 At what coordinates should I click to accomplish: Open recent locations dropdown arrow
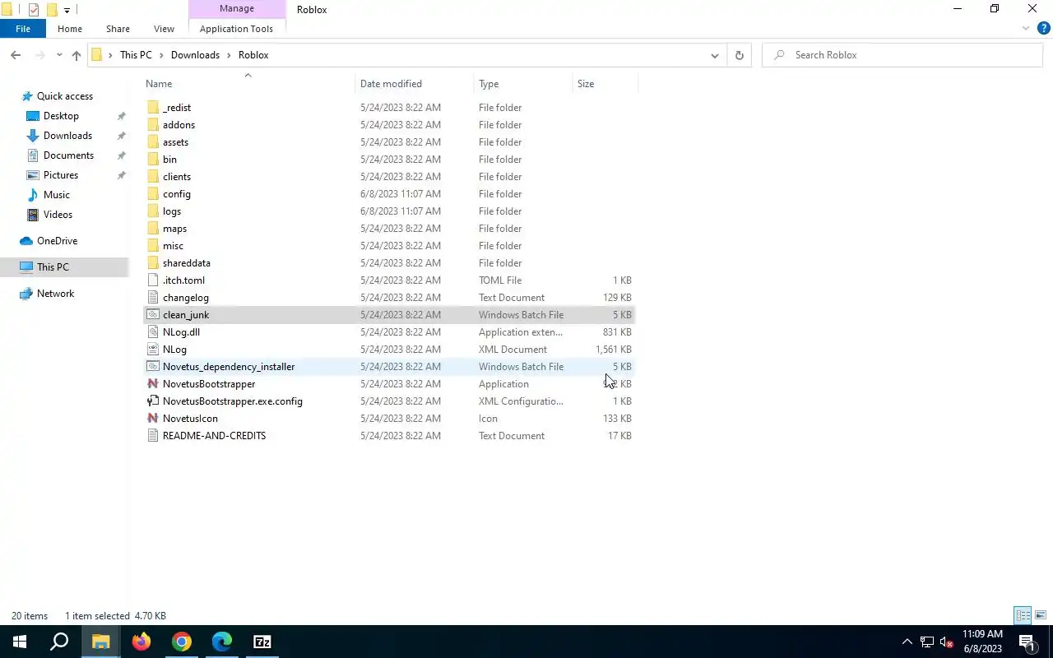coord(59,55)
